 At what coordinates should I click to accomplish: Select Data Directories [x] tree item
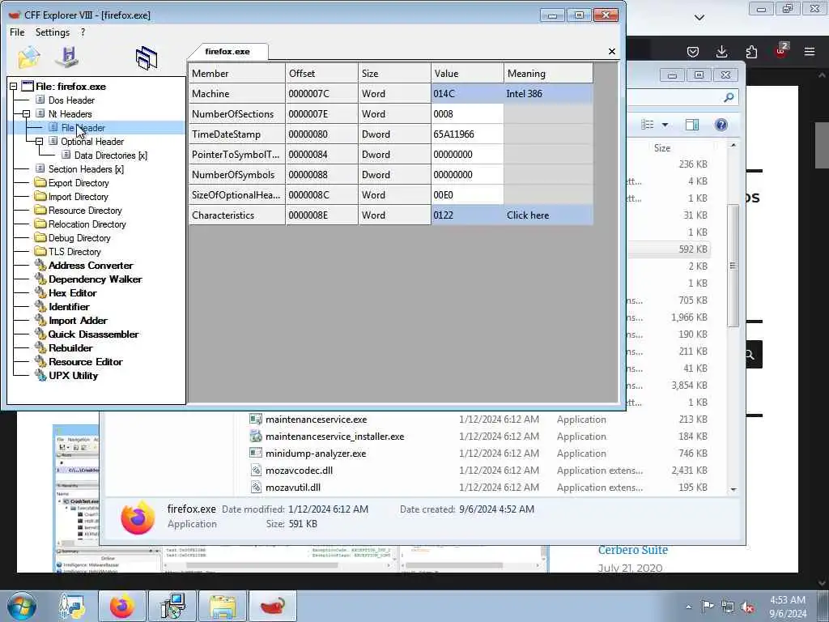pos(110,155)
